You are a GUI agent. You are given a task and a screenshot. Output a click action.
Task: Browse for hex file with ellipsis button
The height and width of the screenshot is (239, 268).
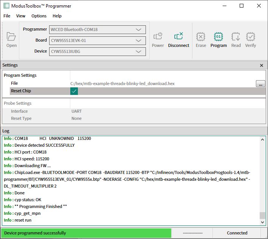click(x=260, y=84)
